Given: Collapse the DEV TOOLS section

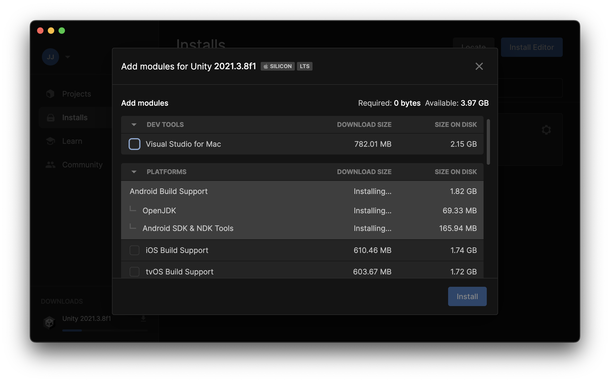Looking at the screenshot, I should (x=134, y=124).
